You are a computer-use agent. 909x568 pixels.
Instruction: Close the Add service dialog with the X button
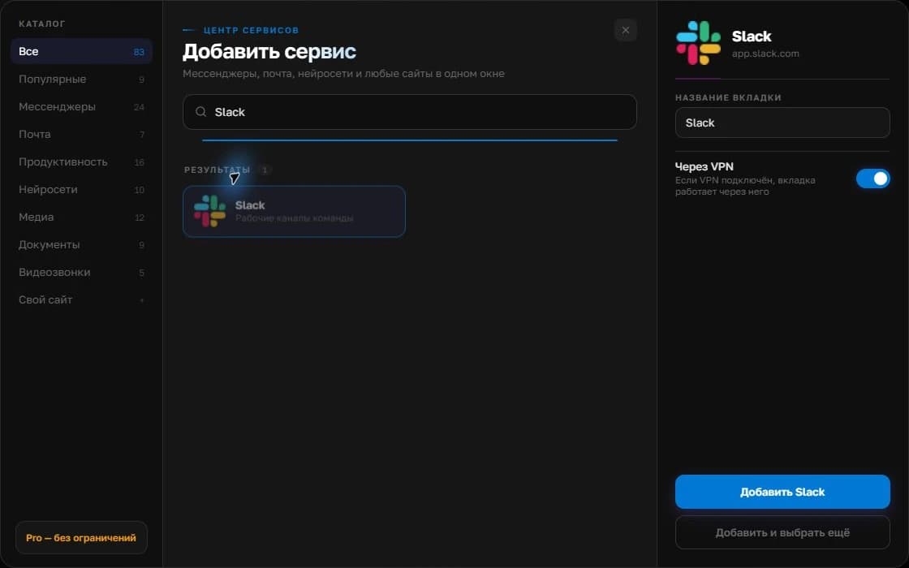point(626,30)
